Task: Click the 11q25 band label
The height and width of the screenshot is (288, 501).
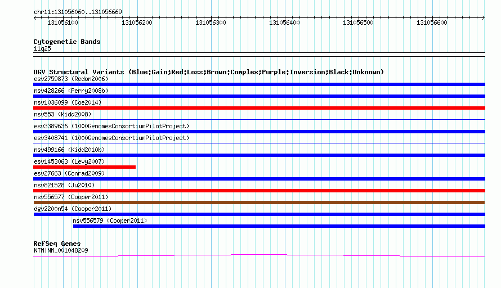Action: point(42,48)
